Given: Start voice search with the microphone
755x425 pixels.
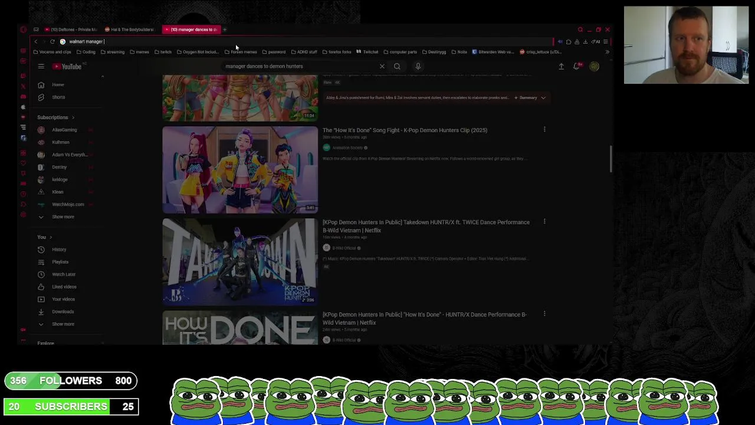Looking at the screenshot, I should (x=418, y=66).
